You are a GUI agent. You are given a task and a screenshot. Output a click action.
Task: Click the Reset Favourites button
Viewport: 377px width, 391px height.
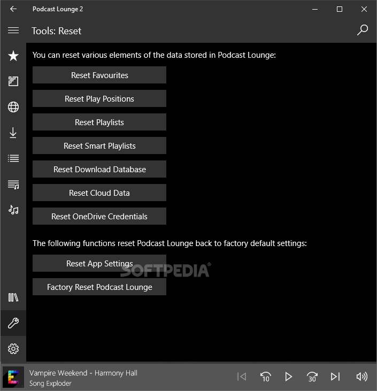[x=99, y=75]
